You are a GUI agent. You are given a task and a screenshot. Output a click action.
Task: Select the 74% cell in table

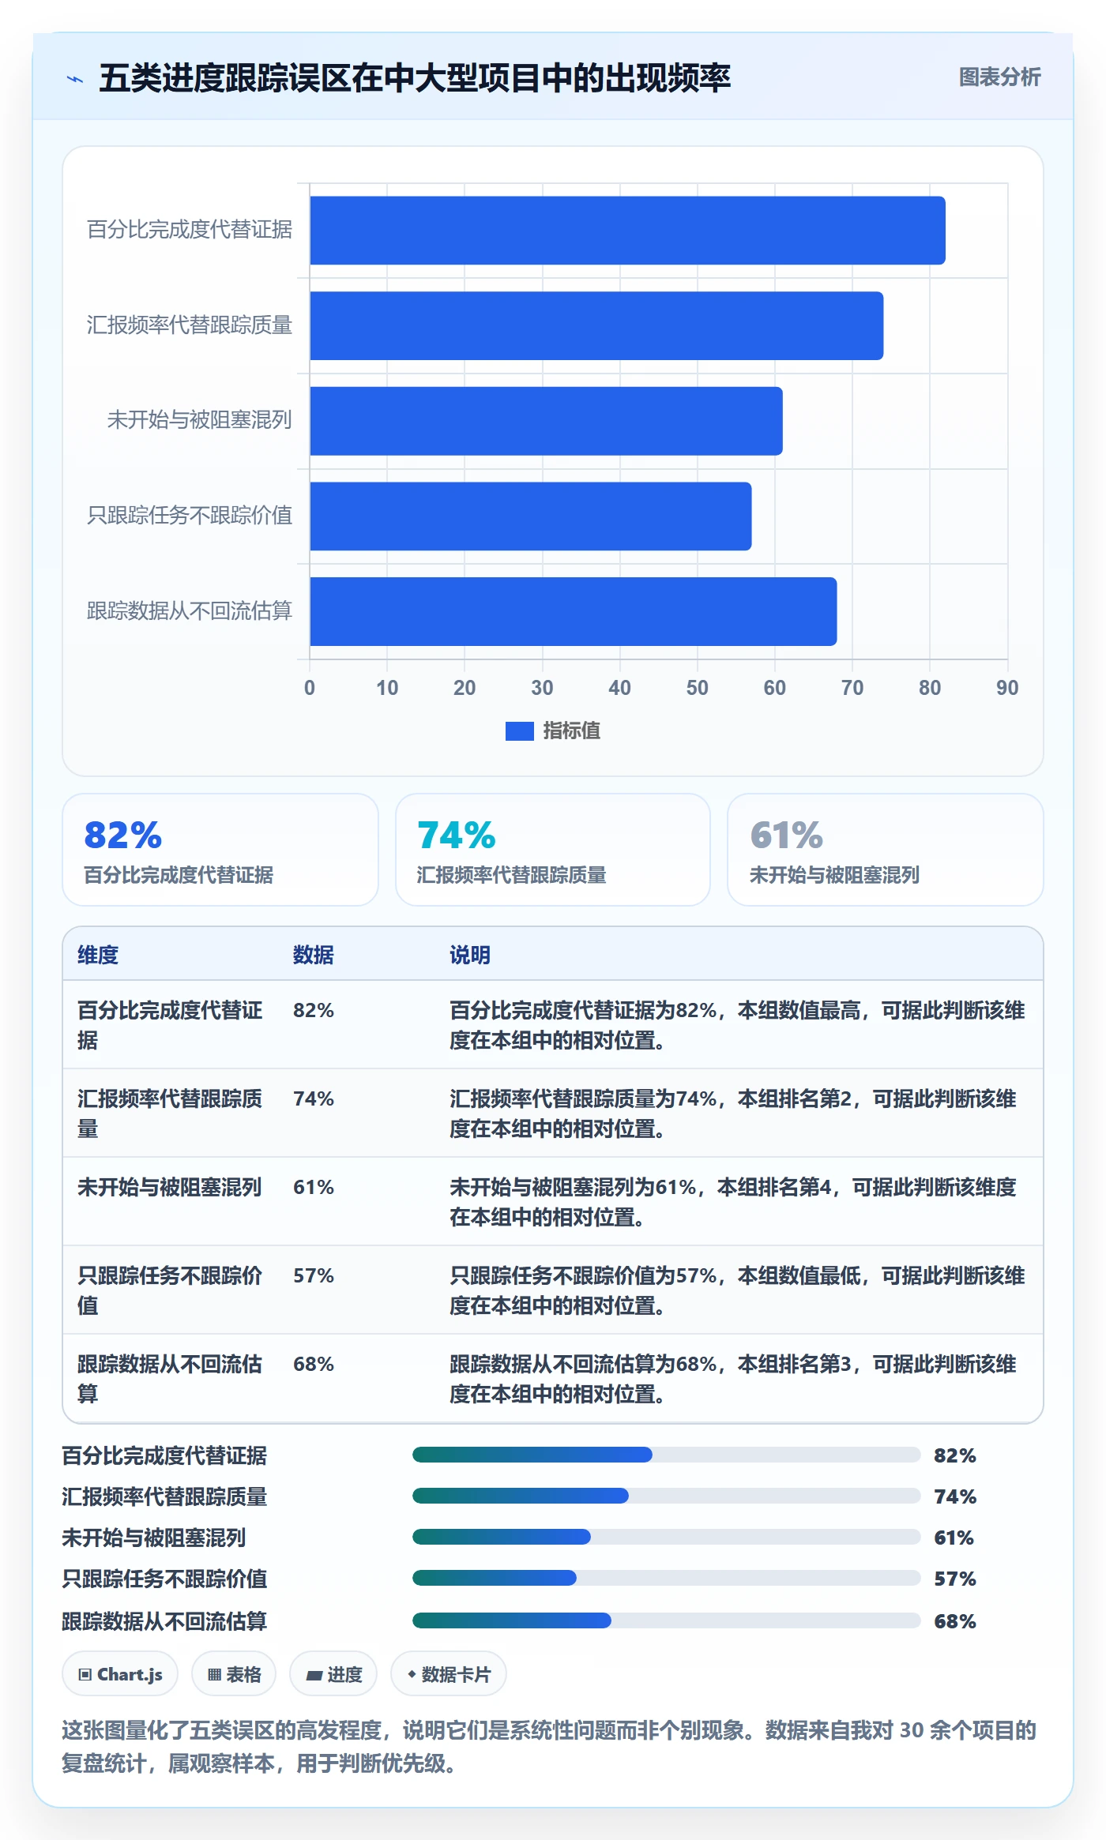(314, 1098)
